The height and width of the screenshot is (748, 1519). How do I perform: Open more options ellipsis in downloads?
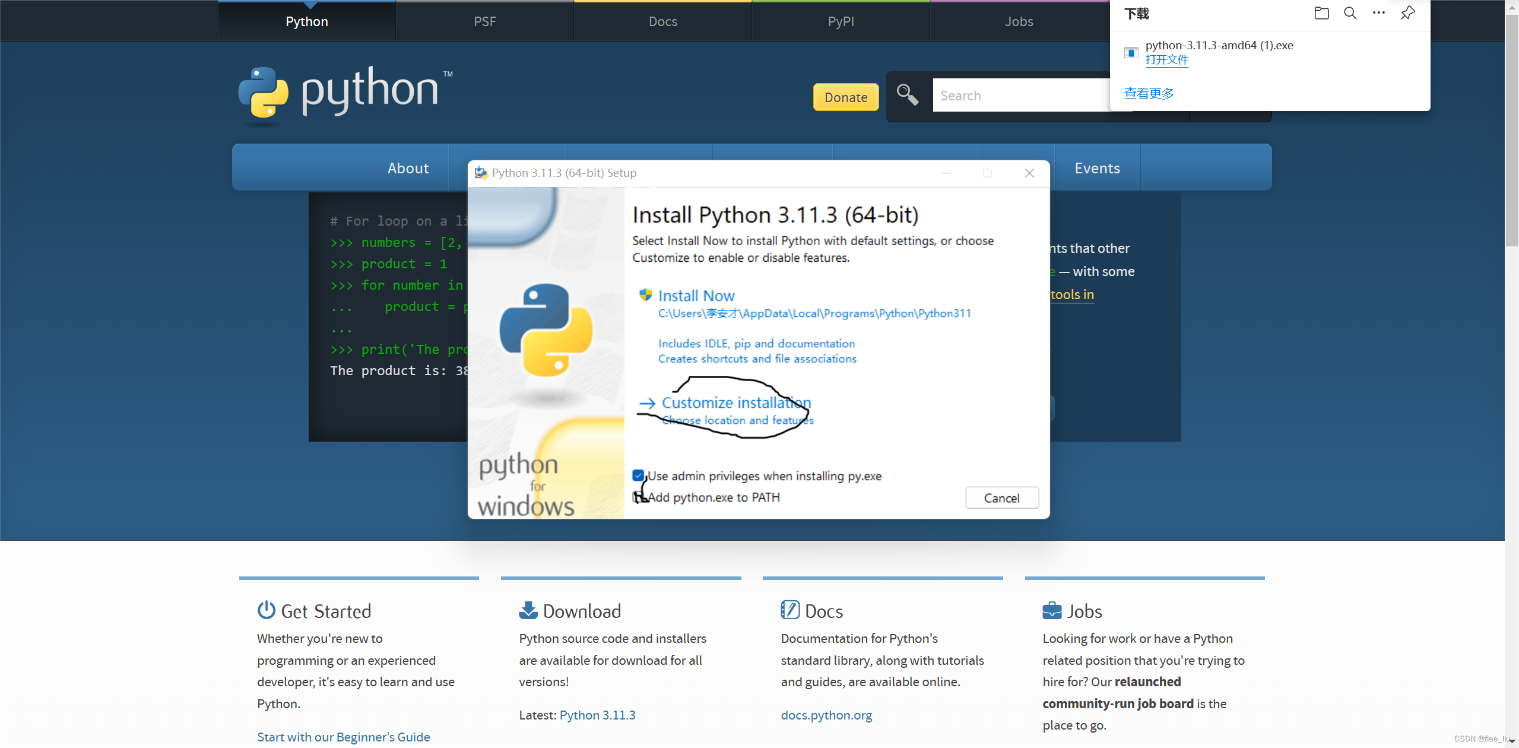point(1378,13)
